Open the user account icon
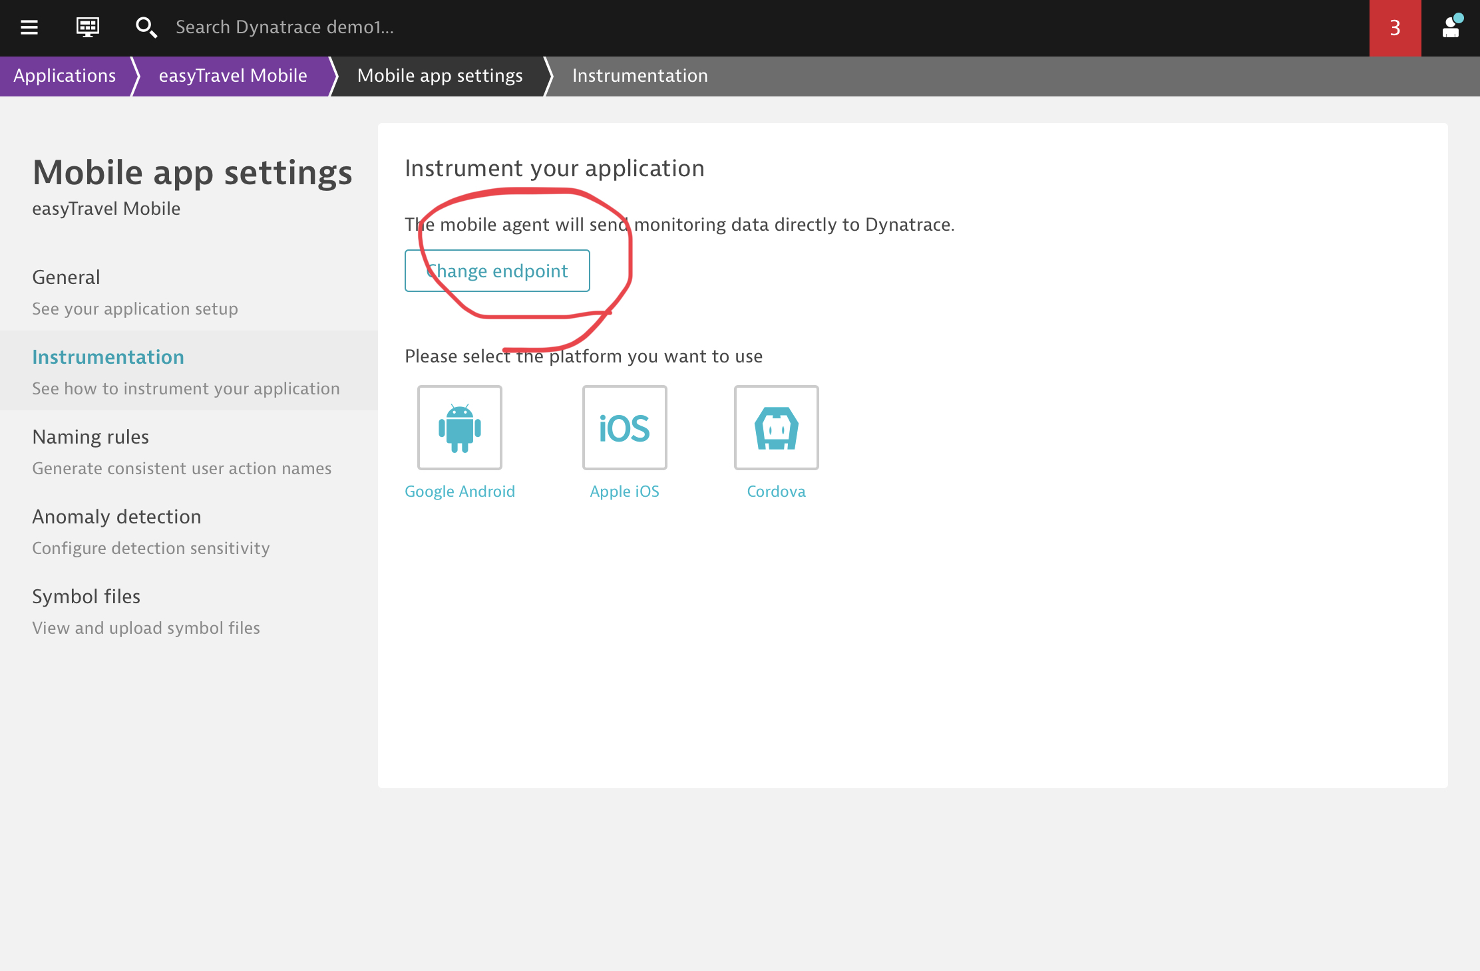This screenshot has width=1480, height=971. coord(1451,27)
